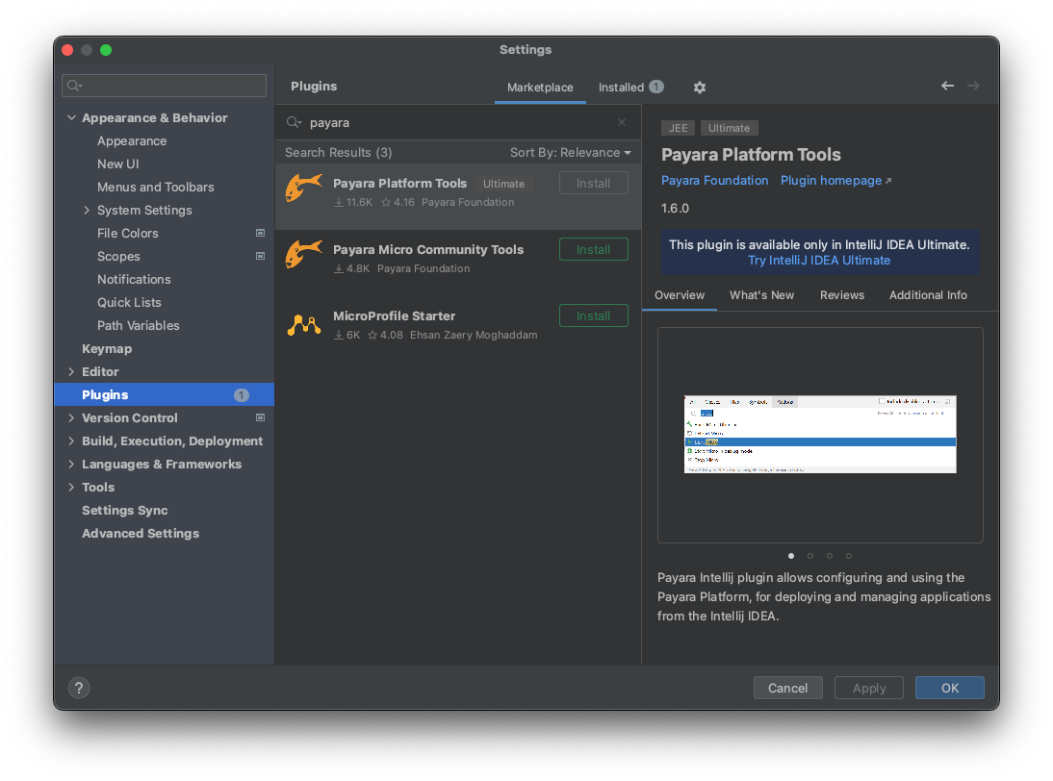
Task: Click the settings search field
Action: [x=165, y=86]
